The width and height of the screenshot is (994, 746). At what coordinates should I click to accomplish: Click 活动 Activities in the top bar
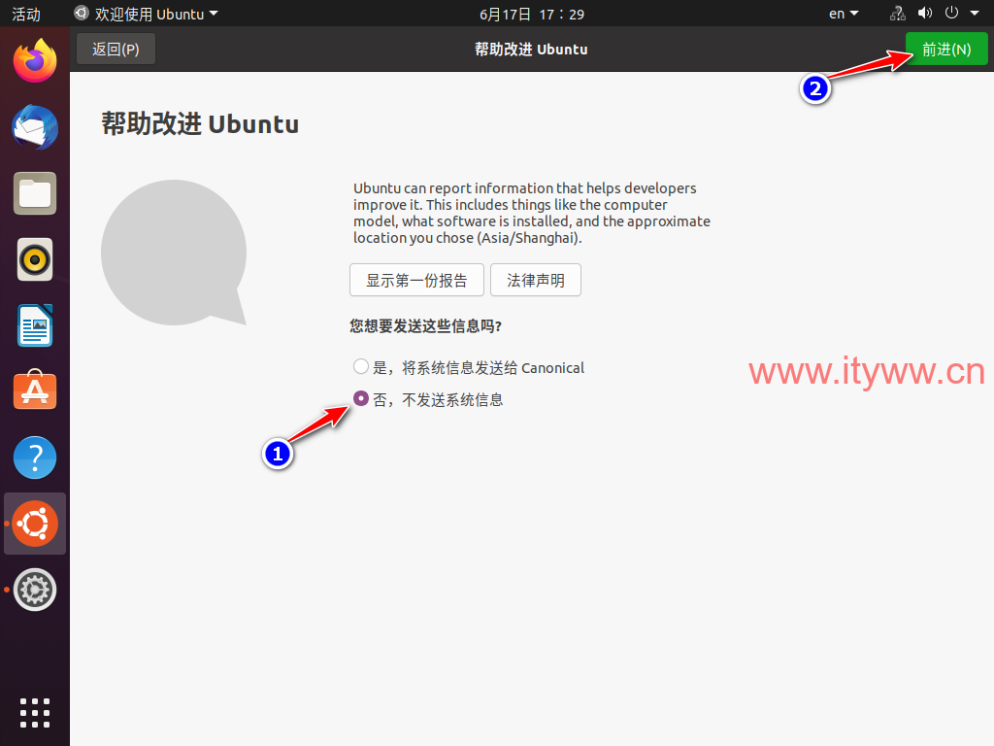click(x=26, y=14)
